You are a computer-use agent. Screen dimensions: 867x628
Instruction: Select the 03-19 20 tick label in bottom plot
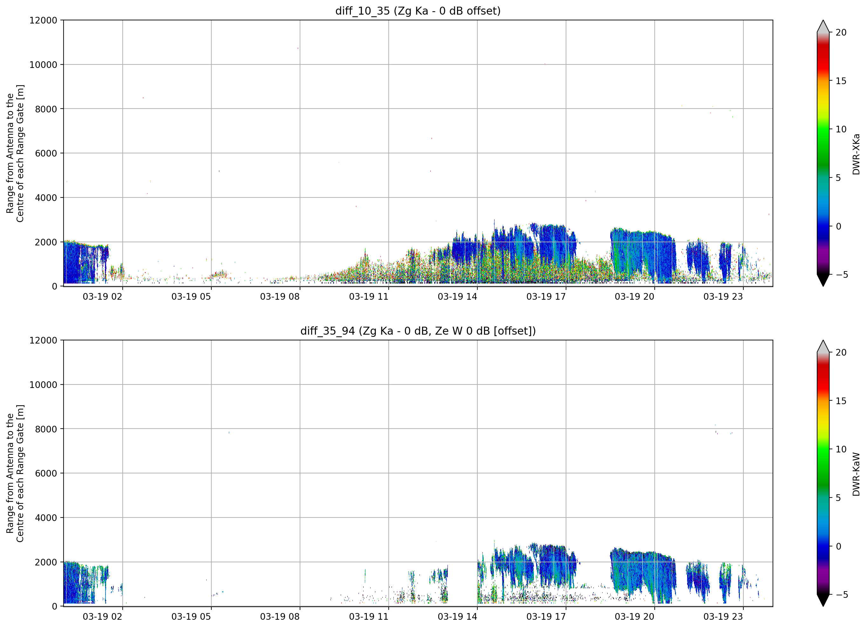pyautogui.click(x=634, y=617)
